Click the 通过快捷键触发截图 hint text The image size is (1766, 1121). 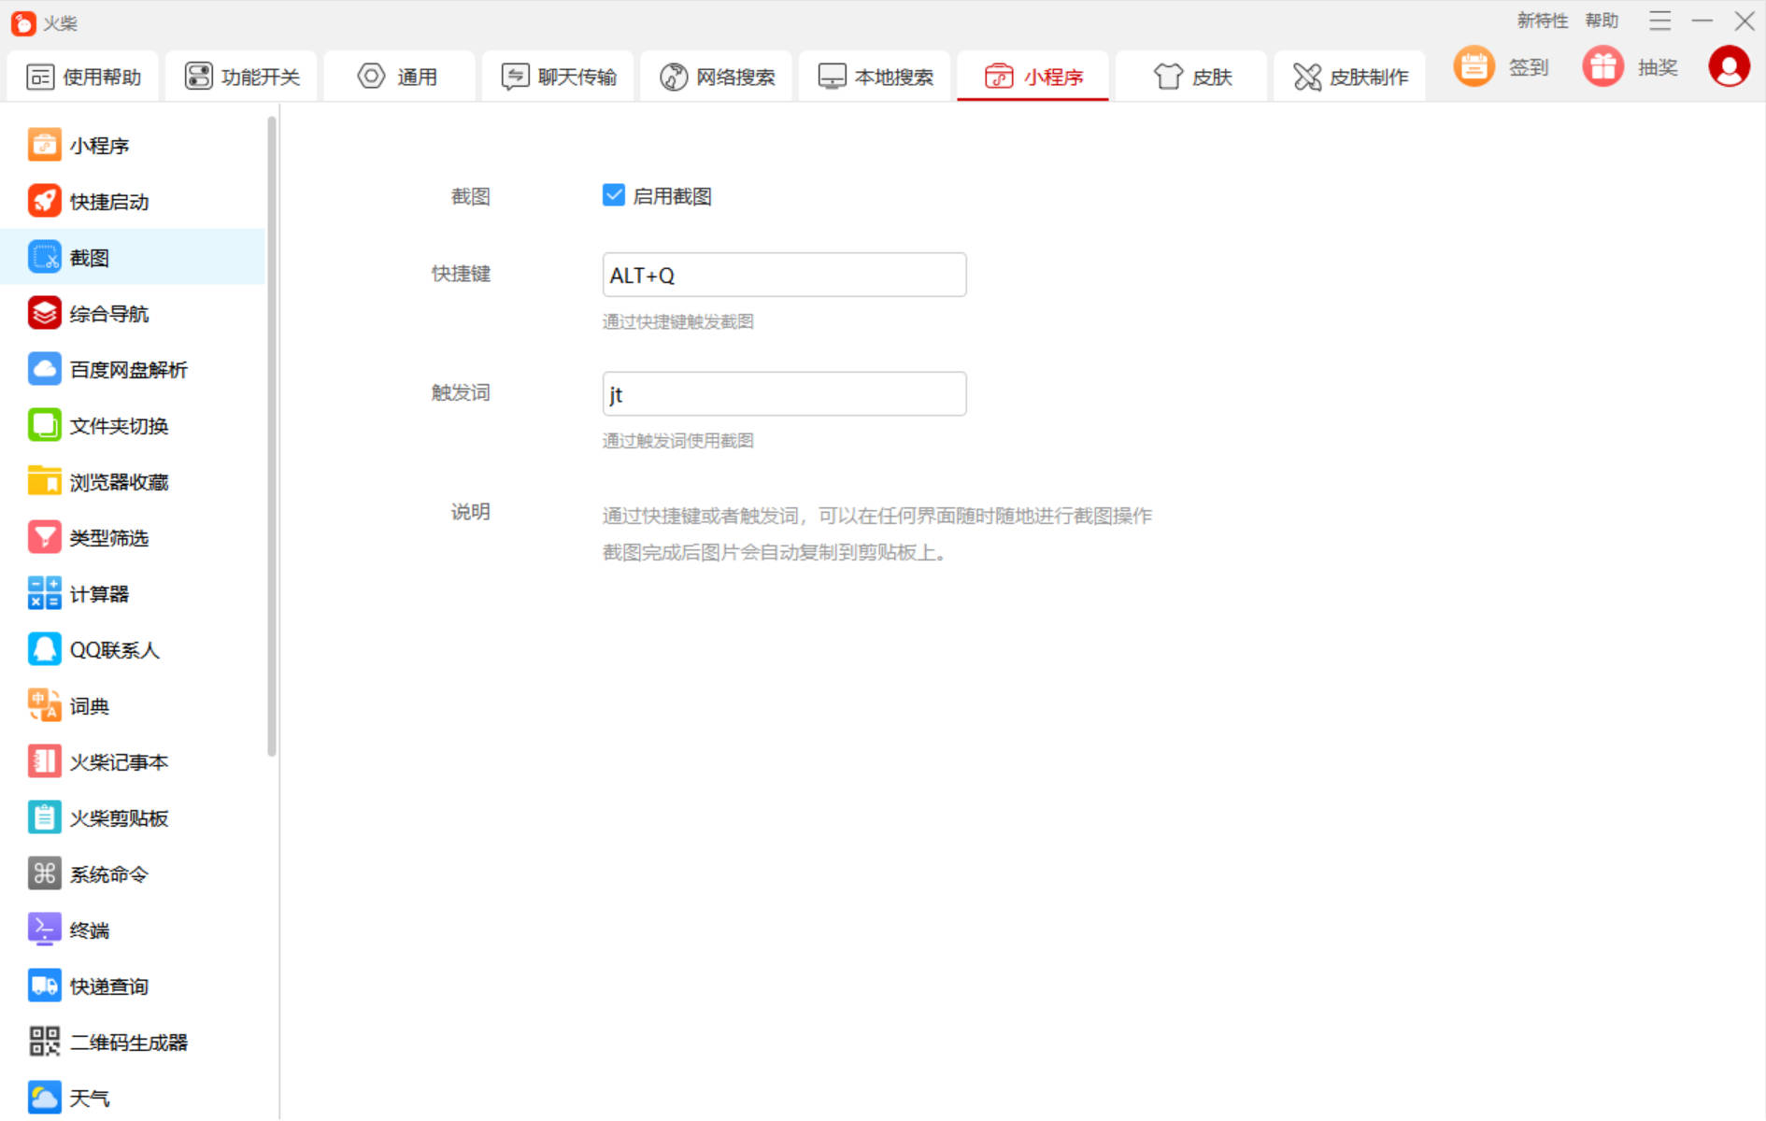pos(678,321)
